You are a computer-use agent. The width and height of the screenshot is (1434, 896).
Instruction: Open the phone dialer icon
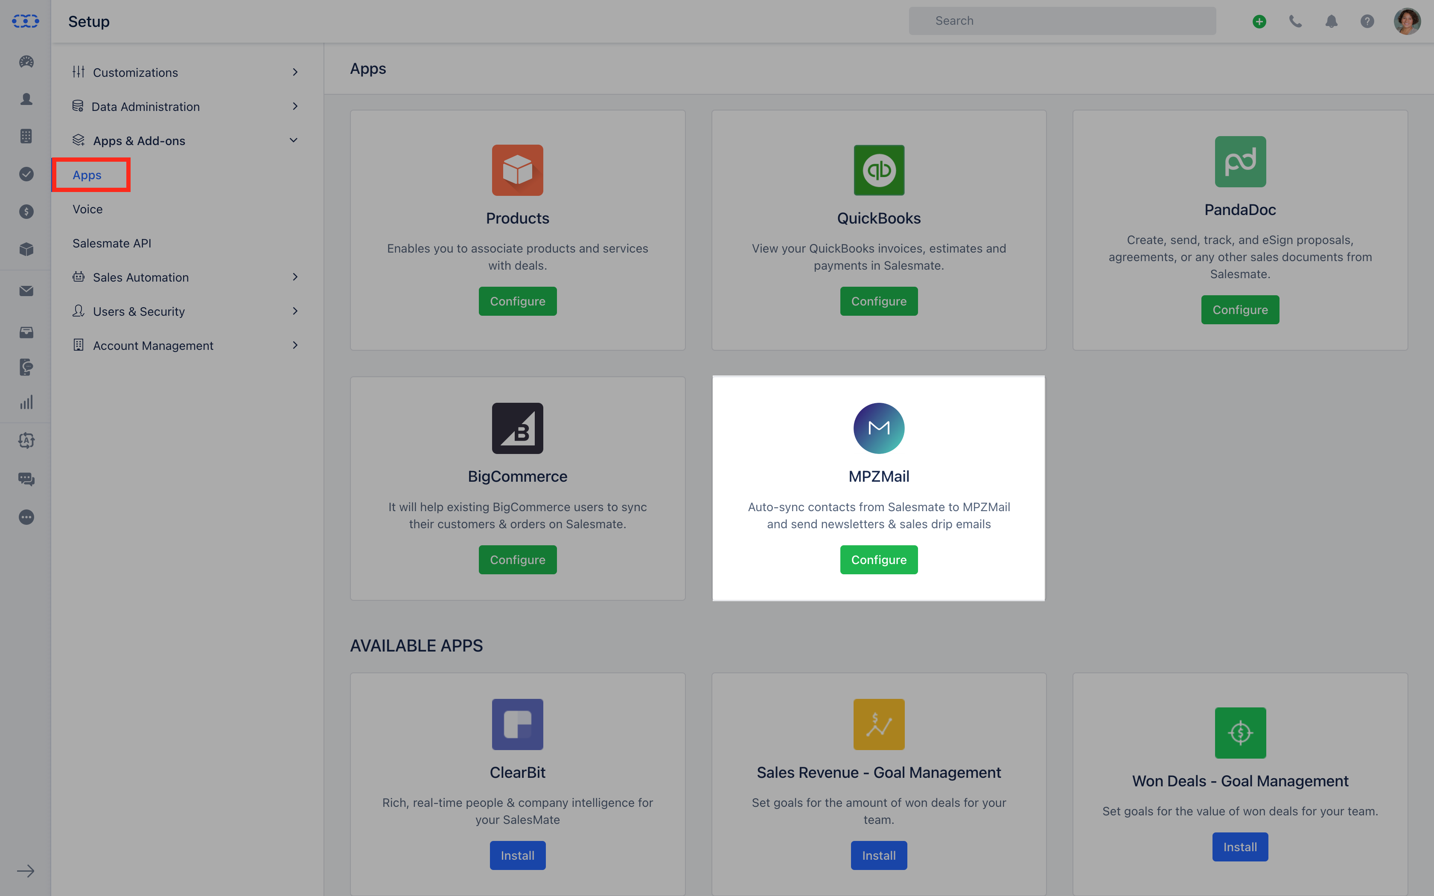(x=1295, y=21)
